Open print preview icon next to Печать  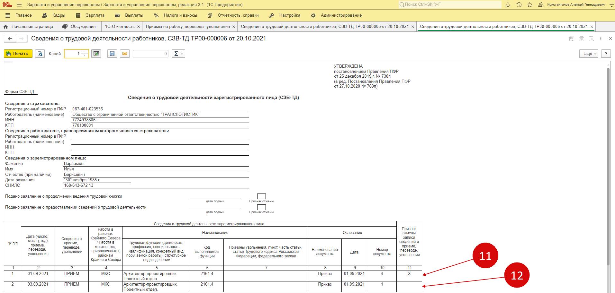tap(40, 54)
